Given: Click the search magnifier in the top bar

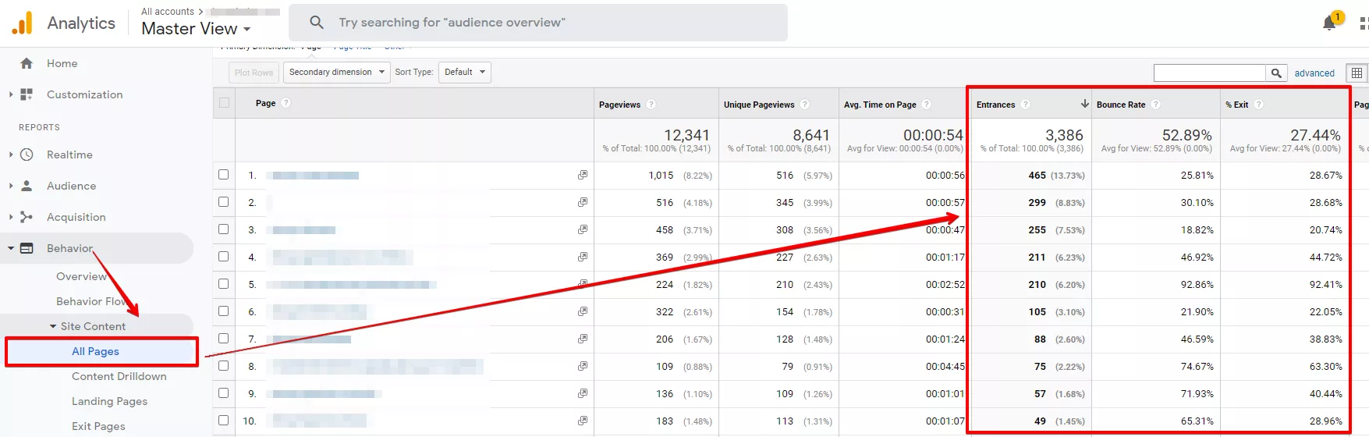Looking at the screenshot, I should 317,23.
